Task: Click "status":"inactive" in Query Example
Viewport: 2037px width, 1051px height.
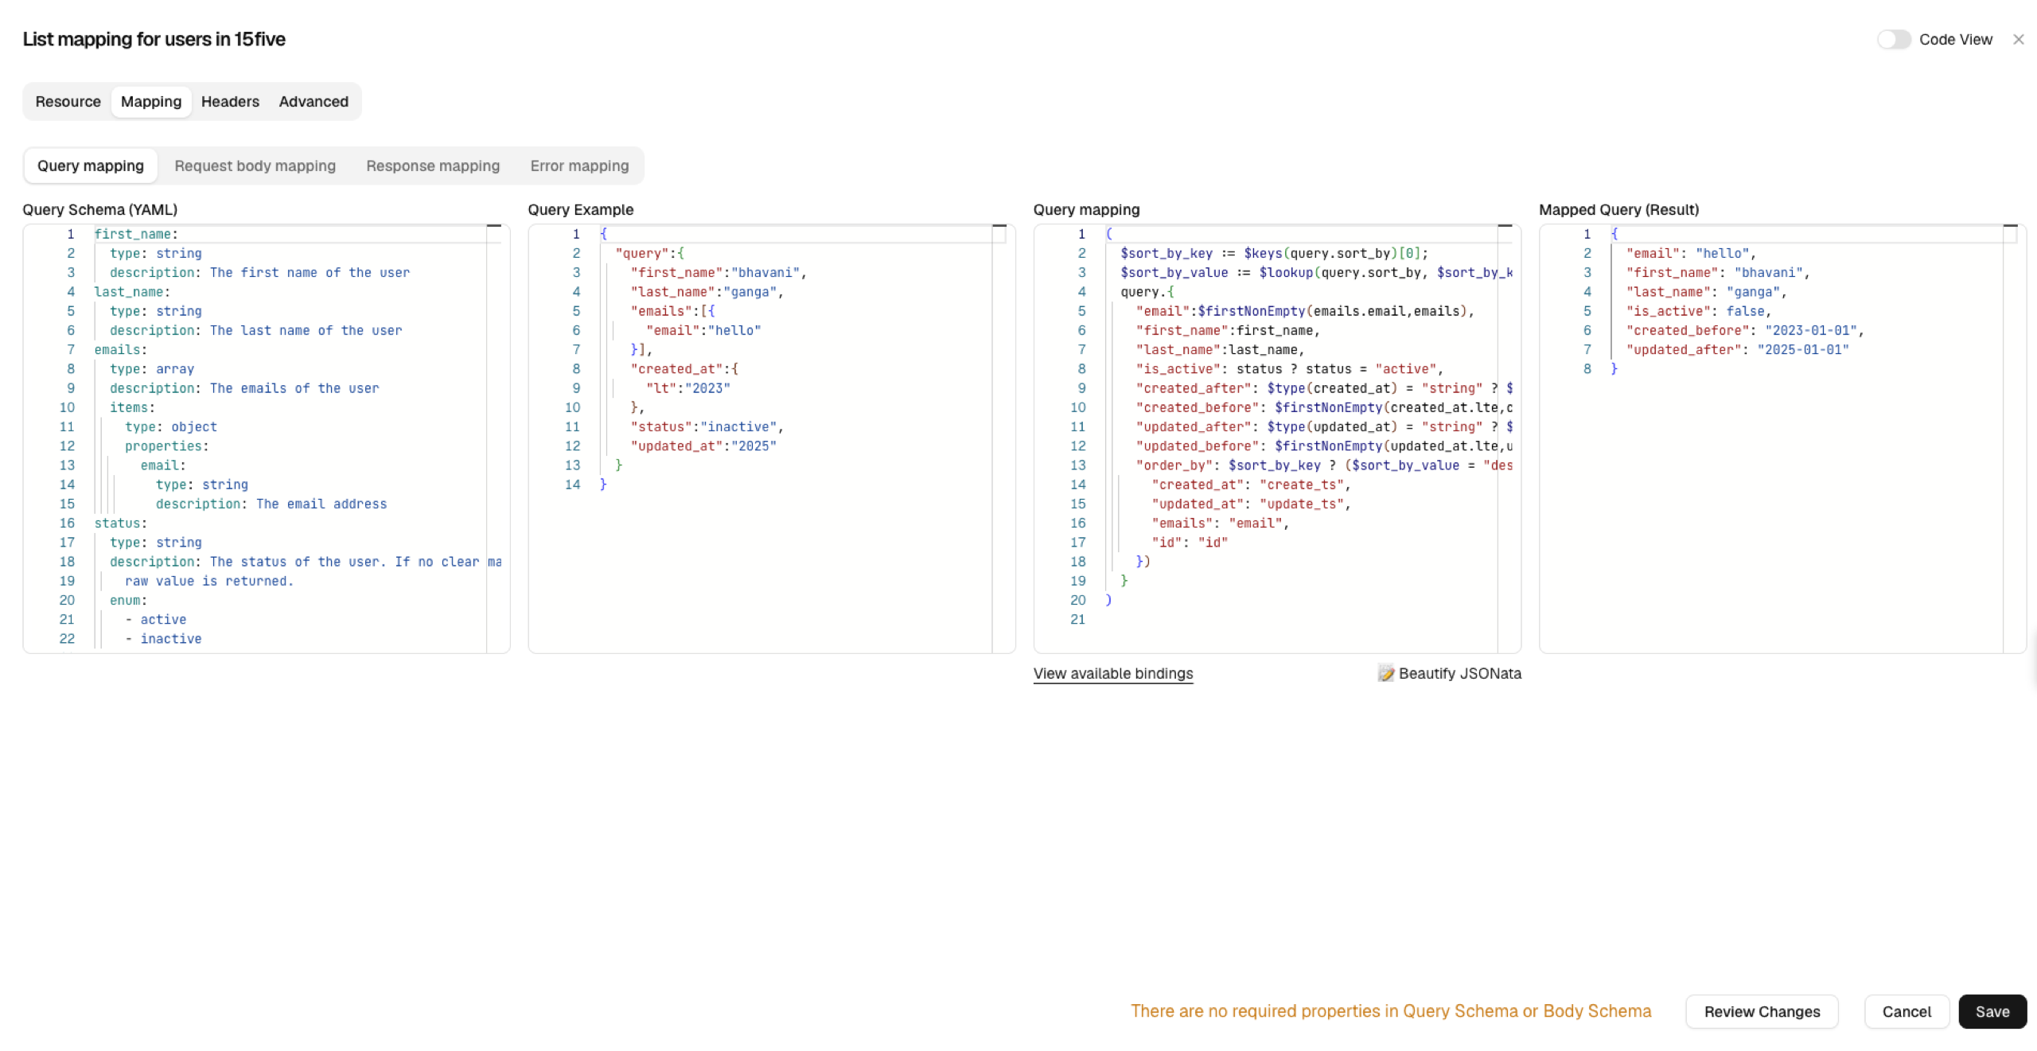Action: (x=707, y=426)
